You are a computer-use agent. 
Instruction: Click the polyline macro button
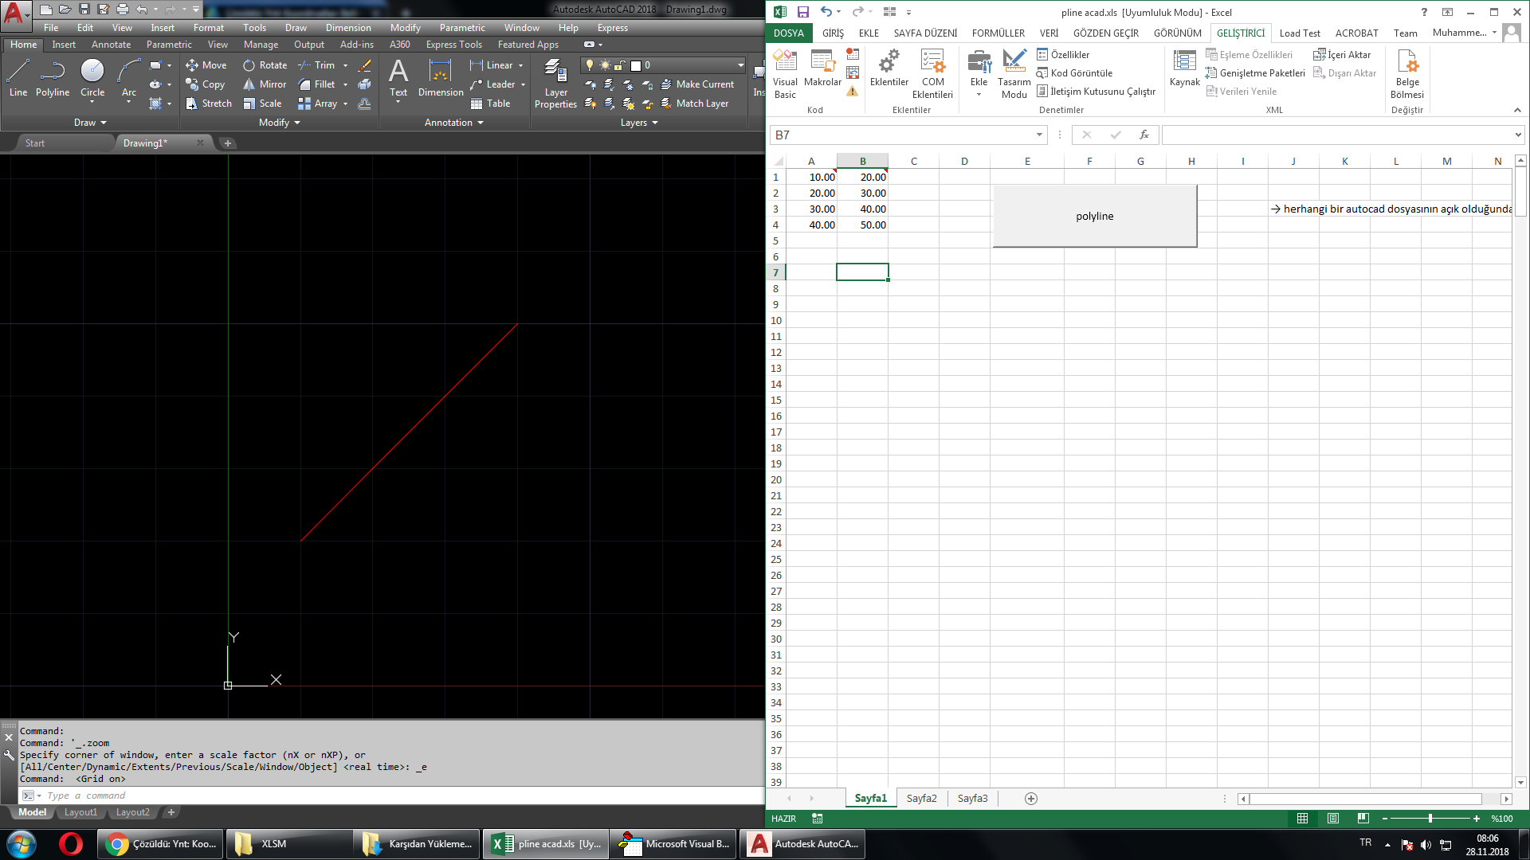1094,216
